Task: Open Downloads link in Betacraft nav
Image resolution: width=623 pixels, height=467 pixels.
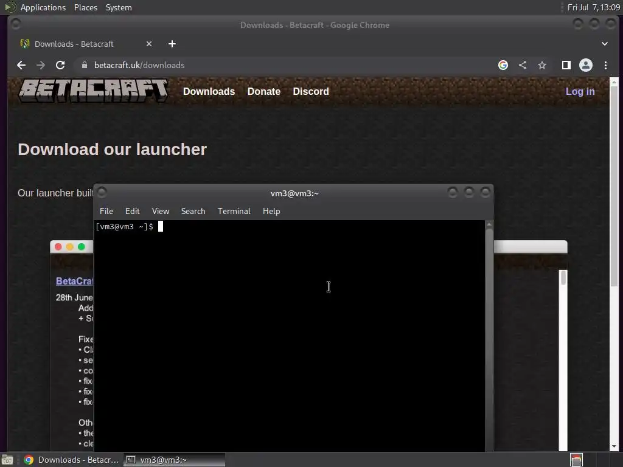Action: coord(209,91)
